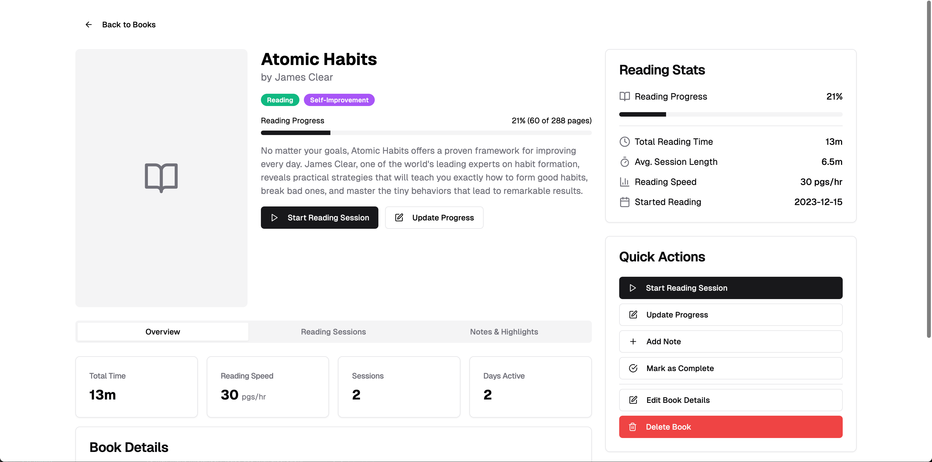
Task: Click the back arrow icon near Back to Books
Action: 89,25
